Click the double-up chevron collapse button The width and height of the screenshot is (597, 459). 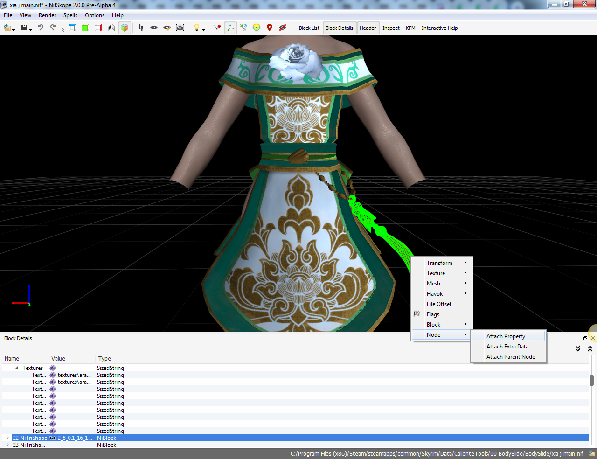pos(590,348)
